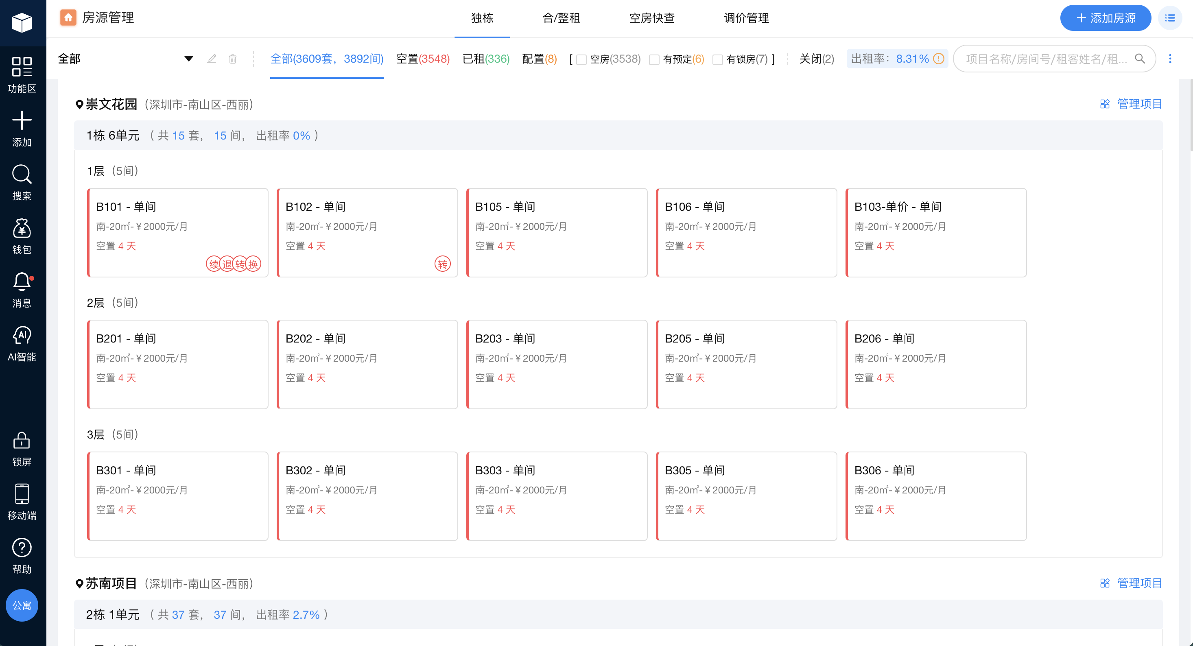Click the 续 renew stamp on B101
Screen dimensions: 1193x646
tap(214, 264)
